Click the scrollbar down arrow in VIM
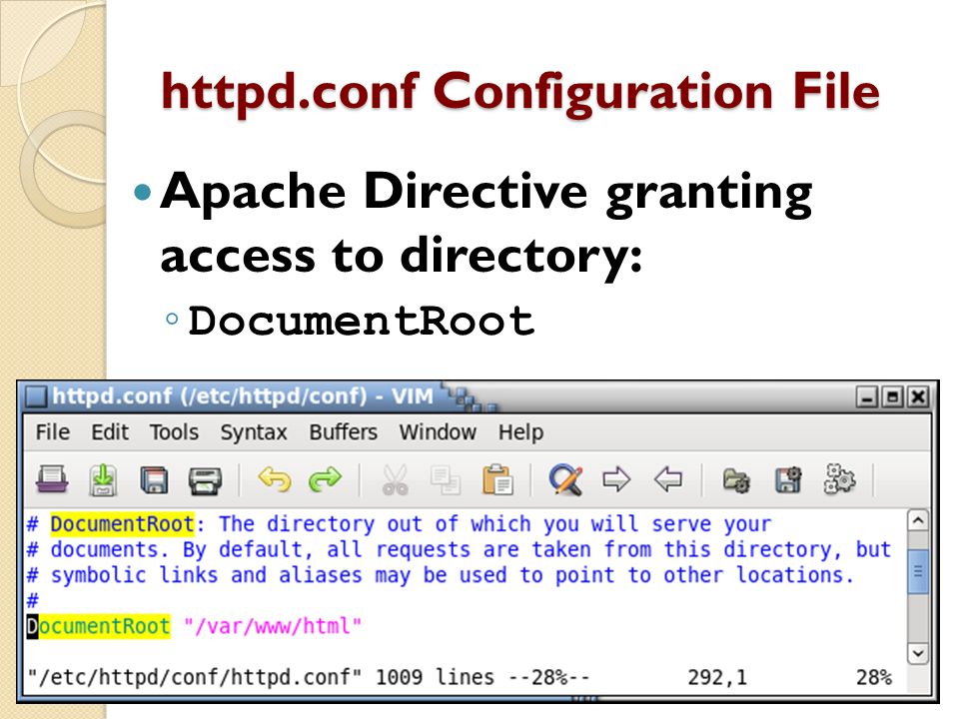959x719 pixels. (918, 652)
